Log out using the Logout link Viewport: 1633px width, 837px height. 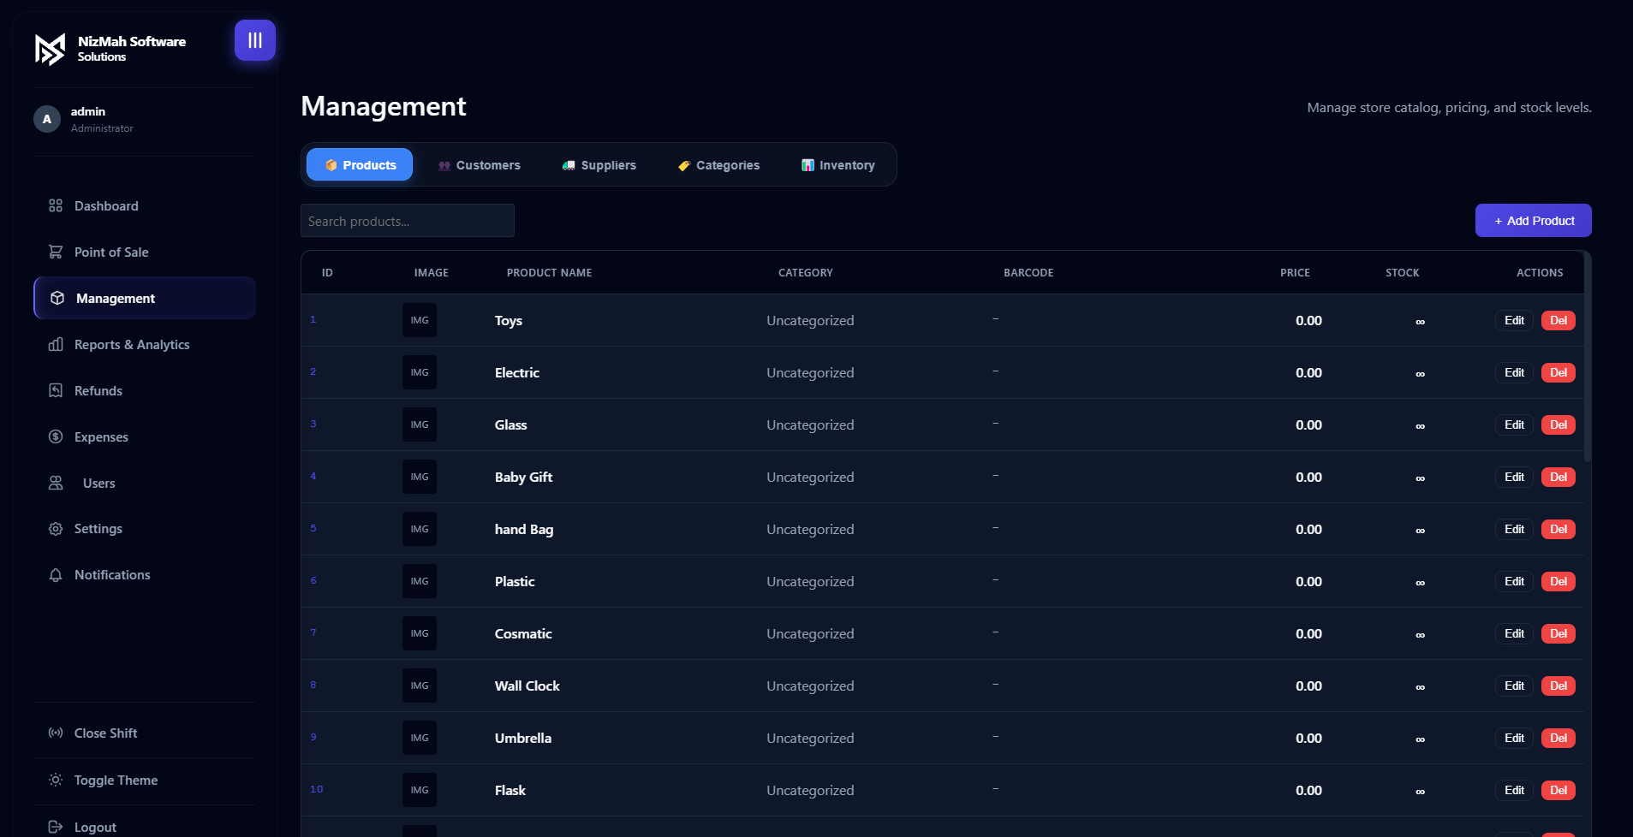click(94, 827)
